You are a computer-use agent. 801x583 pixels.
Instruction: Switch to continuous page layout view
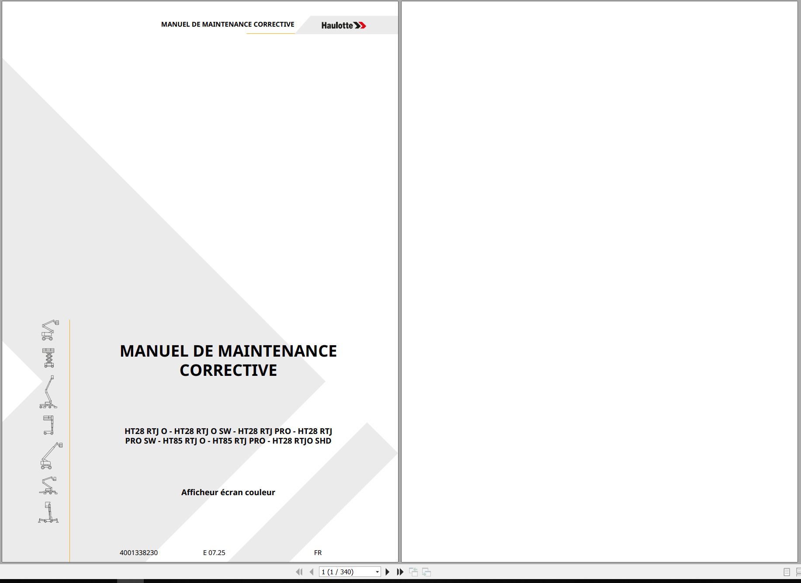(798, 572)
